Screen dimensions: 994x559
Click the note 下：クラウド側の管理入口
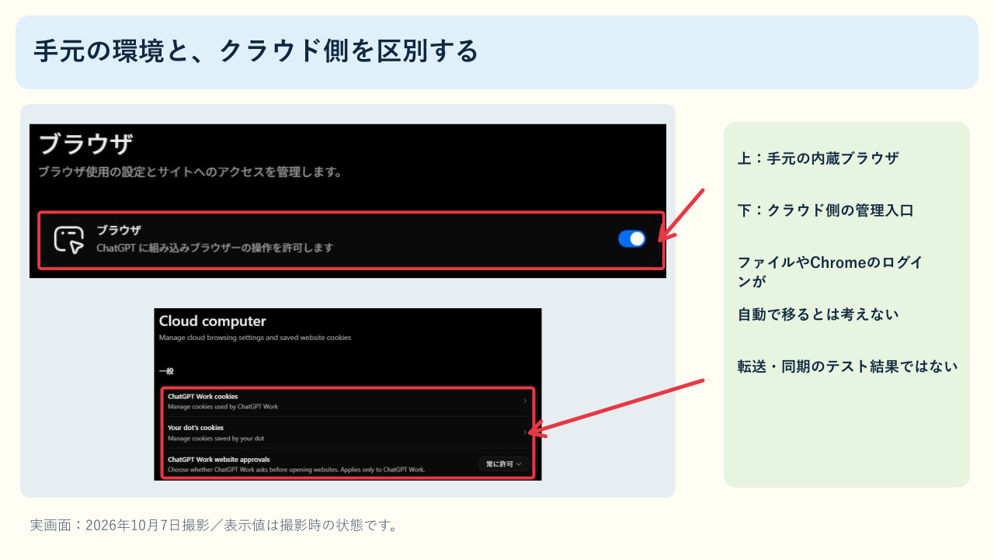(825, 210)
